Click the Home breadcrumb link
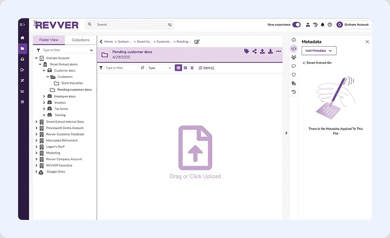 click(x=109, y=42)
